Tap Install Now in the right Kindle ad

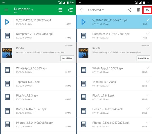143,58
